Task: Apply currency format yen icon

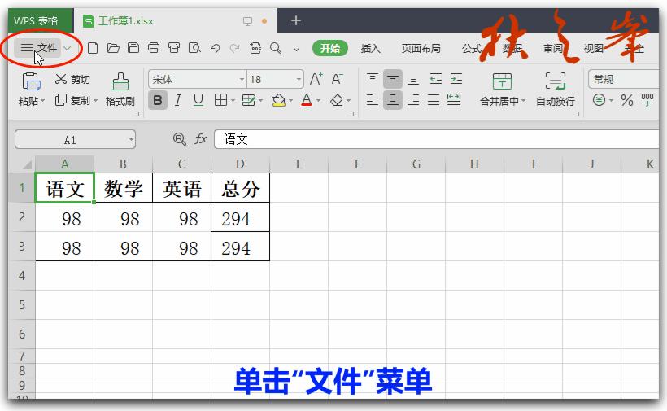Action: click(599, 100)
